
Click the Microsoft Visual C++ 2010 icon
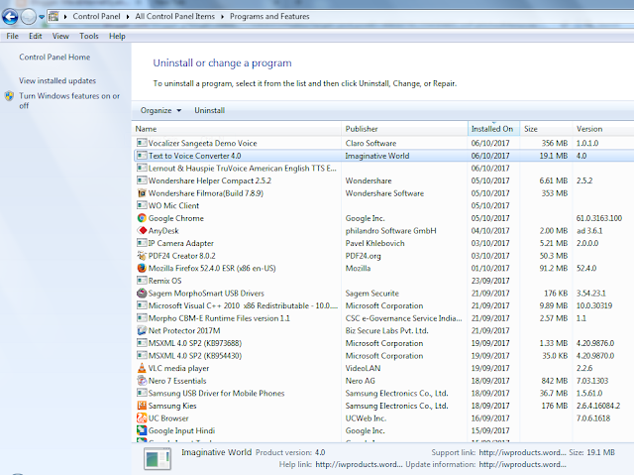pyautogui.click(x=142, y=305)
